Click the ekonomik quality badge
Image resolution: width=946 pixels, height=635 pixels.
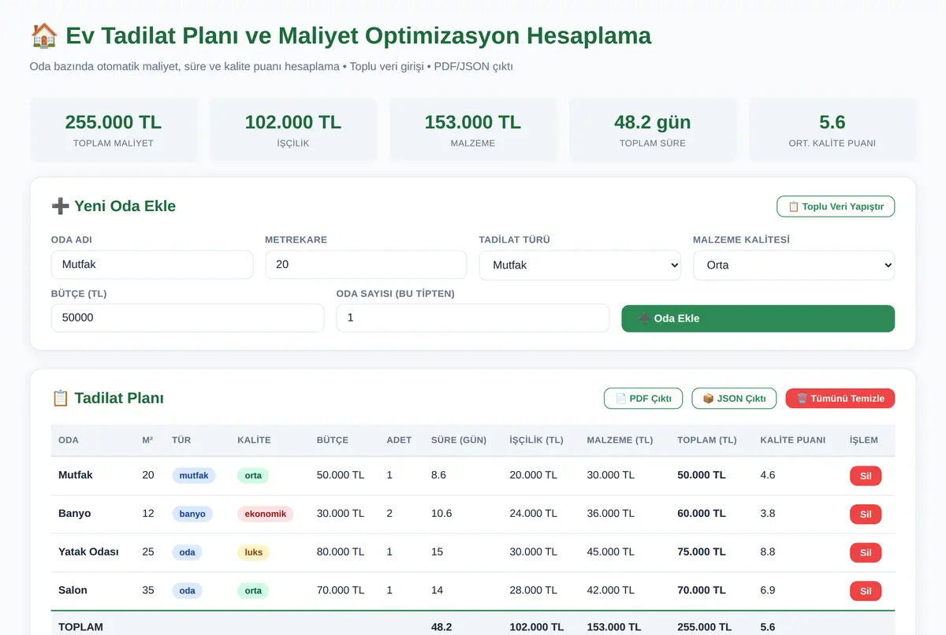pos(265,514)
